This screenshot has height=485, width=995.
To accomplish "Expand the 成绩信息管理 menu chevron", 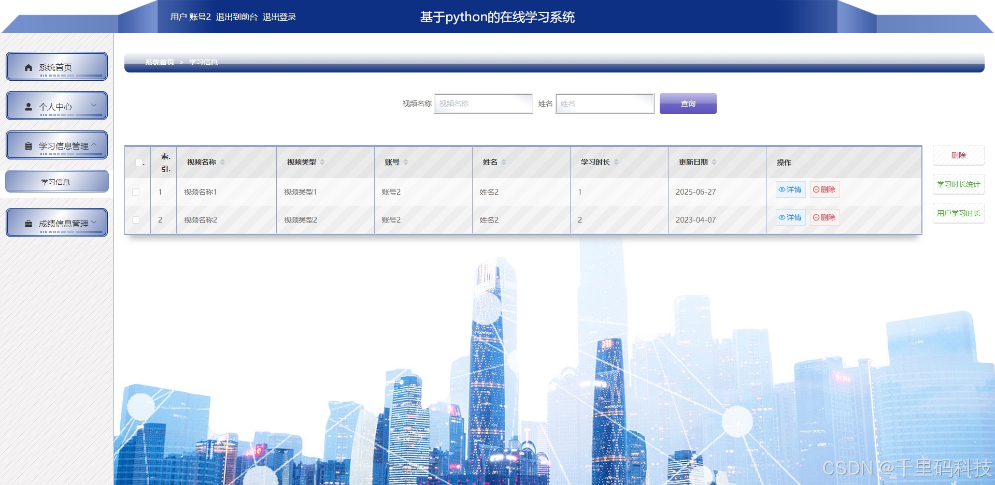I will coord(94,223).
